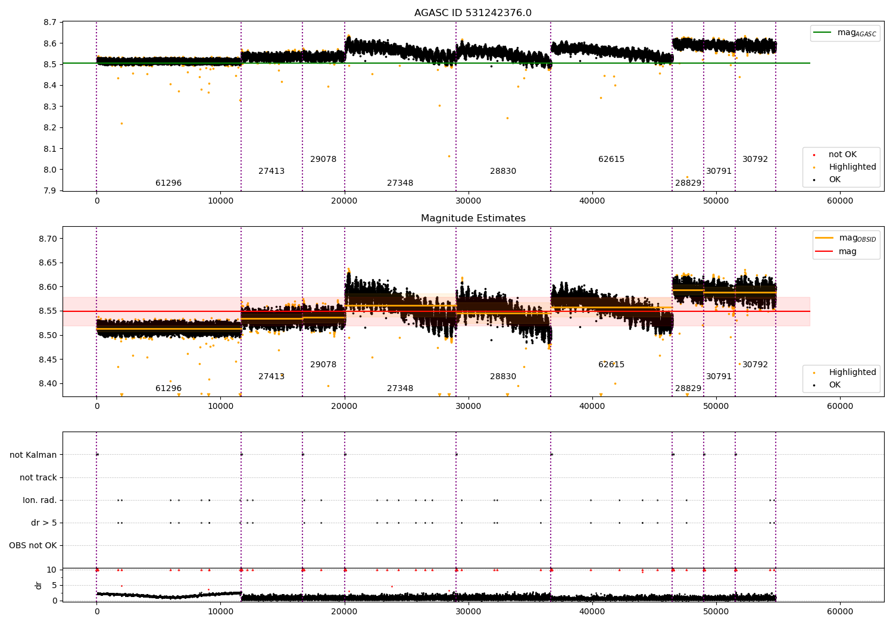Click OBSID label 62615 in the top plot
This screenshot has height=625, width=893.
point(611,160)
